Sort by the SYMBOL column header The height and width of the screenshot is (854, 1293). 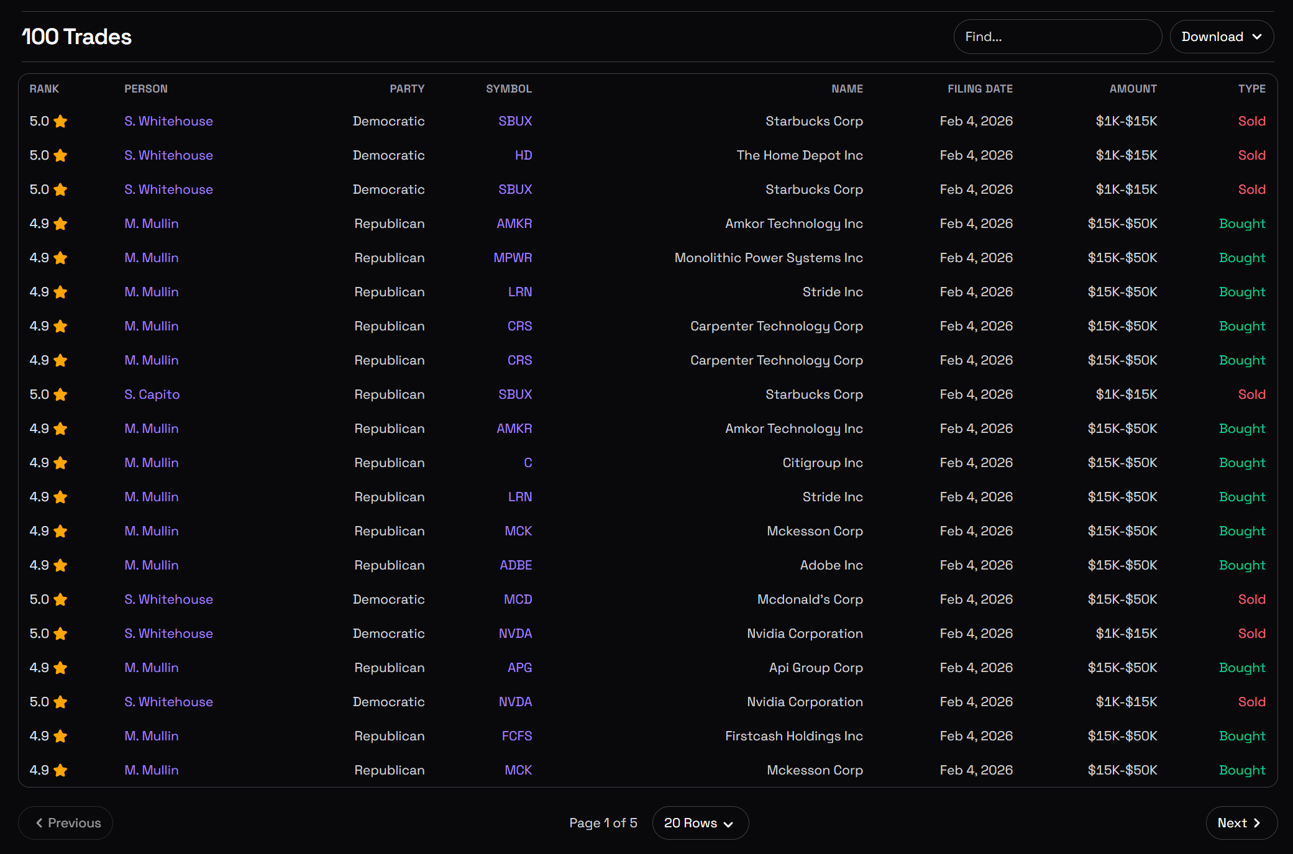pos(509,89)
